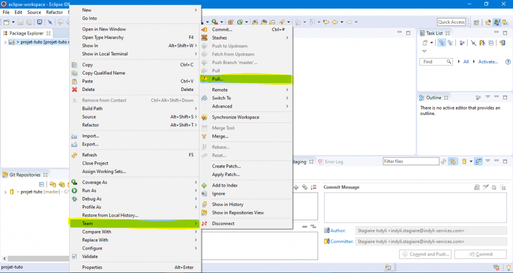Choose Create Patch... menu item

pos(246,166)
